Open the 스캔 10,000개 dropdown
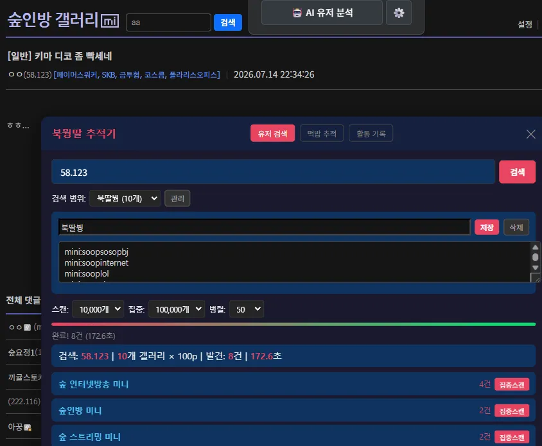Screen dimensions: 542x446 pos(98,309)
